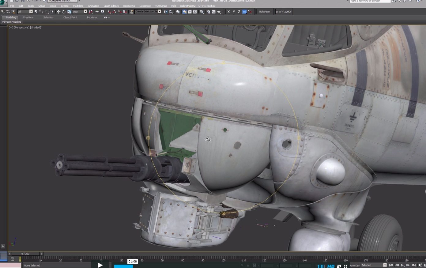Screen dimensions: 426x268
Task: Open the Modifiers menu
Action: pyautogui.click(x=78, y=6)
